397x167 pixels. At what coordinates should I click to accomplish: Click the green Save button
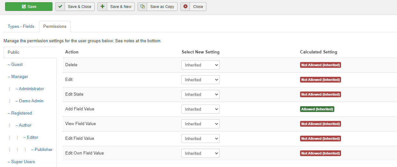(x=29, y=7)
